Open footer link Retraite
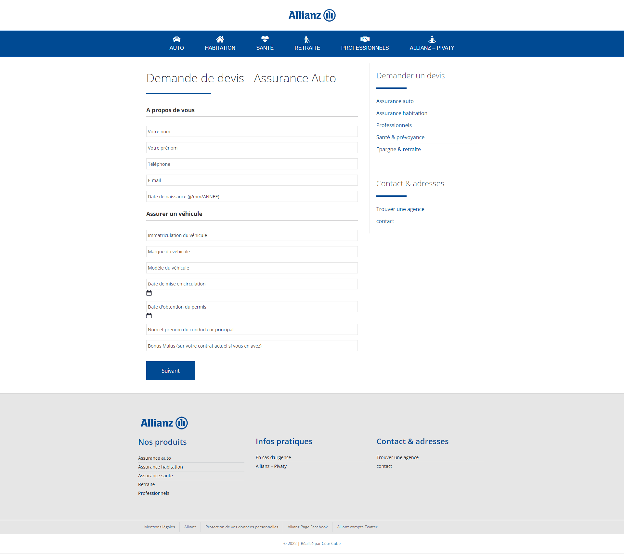The width and height of the screenshot is (624, 555). [147, 484]
